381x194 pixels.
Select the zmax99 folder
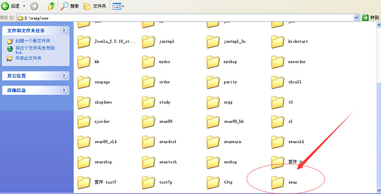(x=157, y=121)
